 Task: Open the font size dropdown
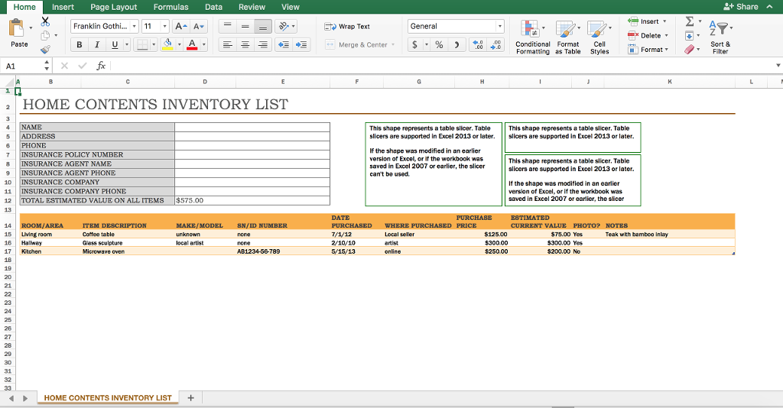coord(164,26)
